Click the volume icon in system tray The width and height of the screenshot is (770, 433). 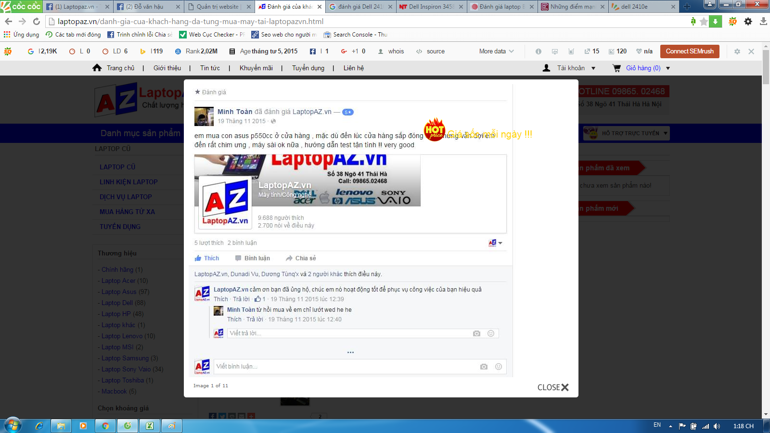[x=717, y=426]
